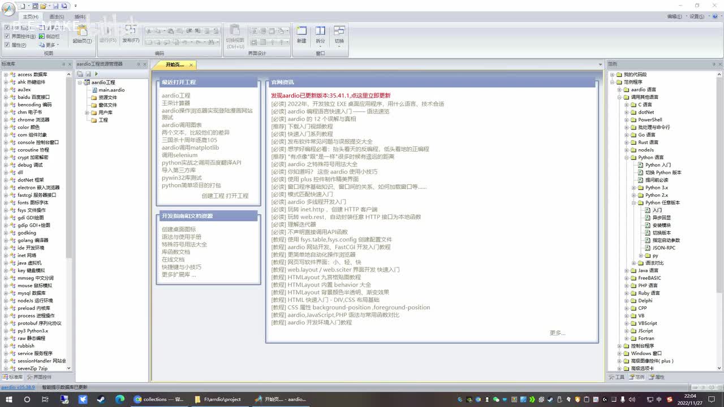
Task: Open the 起始页 start page button
Action: click(x=82, y=34)
